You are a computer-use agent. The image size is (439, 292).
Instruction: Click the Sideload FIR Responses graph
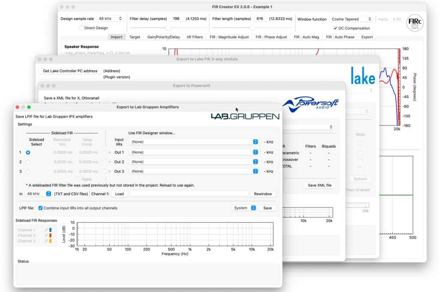175,234
